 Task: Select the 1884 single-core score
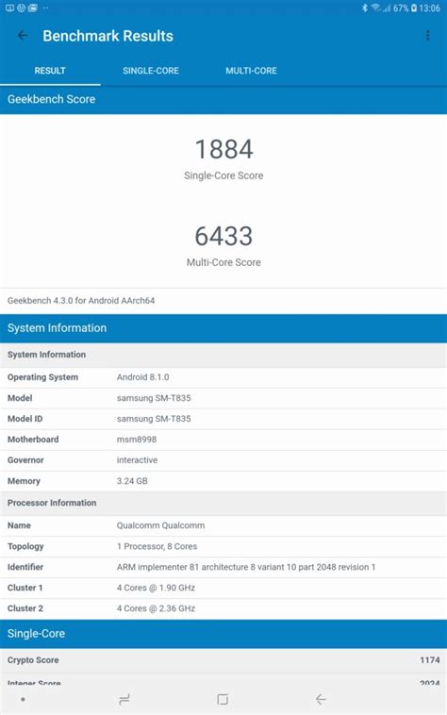[223, 149]
